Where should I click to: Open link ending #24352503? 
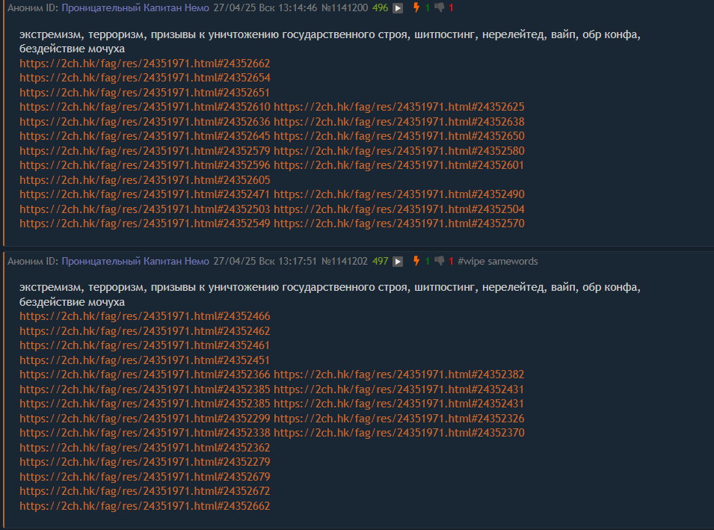tap(145, 209)
